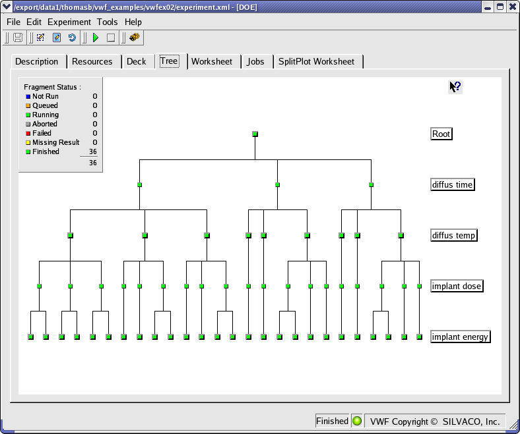Click the toolbar grip handle before play button
This screenshot has height=434, width=520.
tap(84, 38)
